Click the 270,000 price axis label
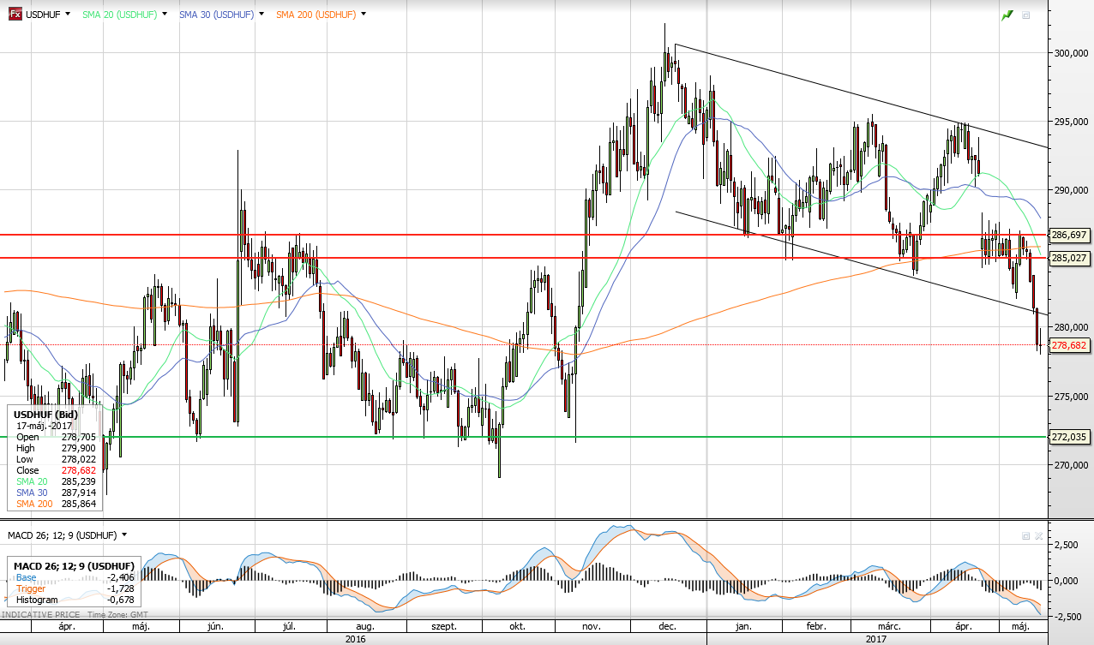The height and width of the screenshot is (645, 1094). [x=1069, y=464]
